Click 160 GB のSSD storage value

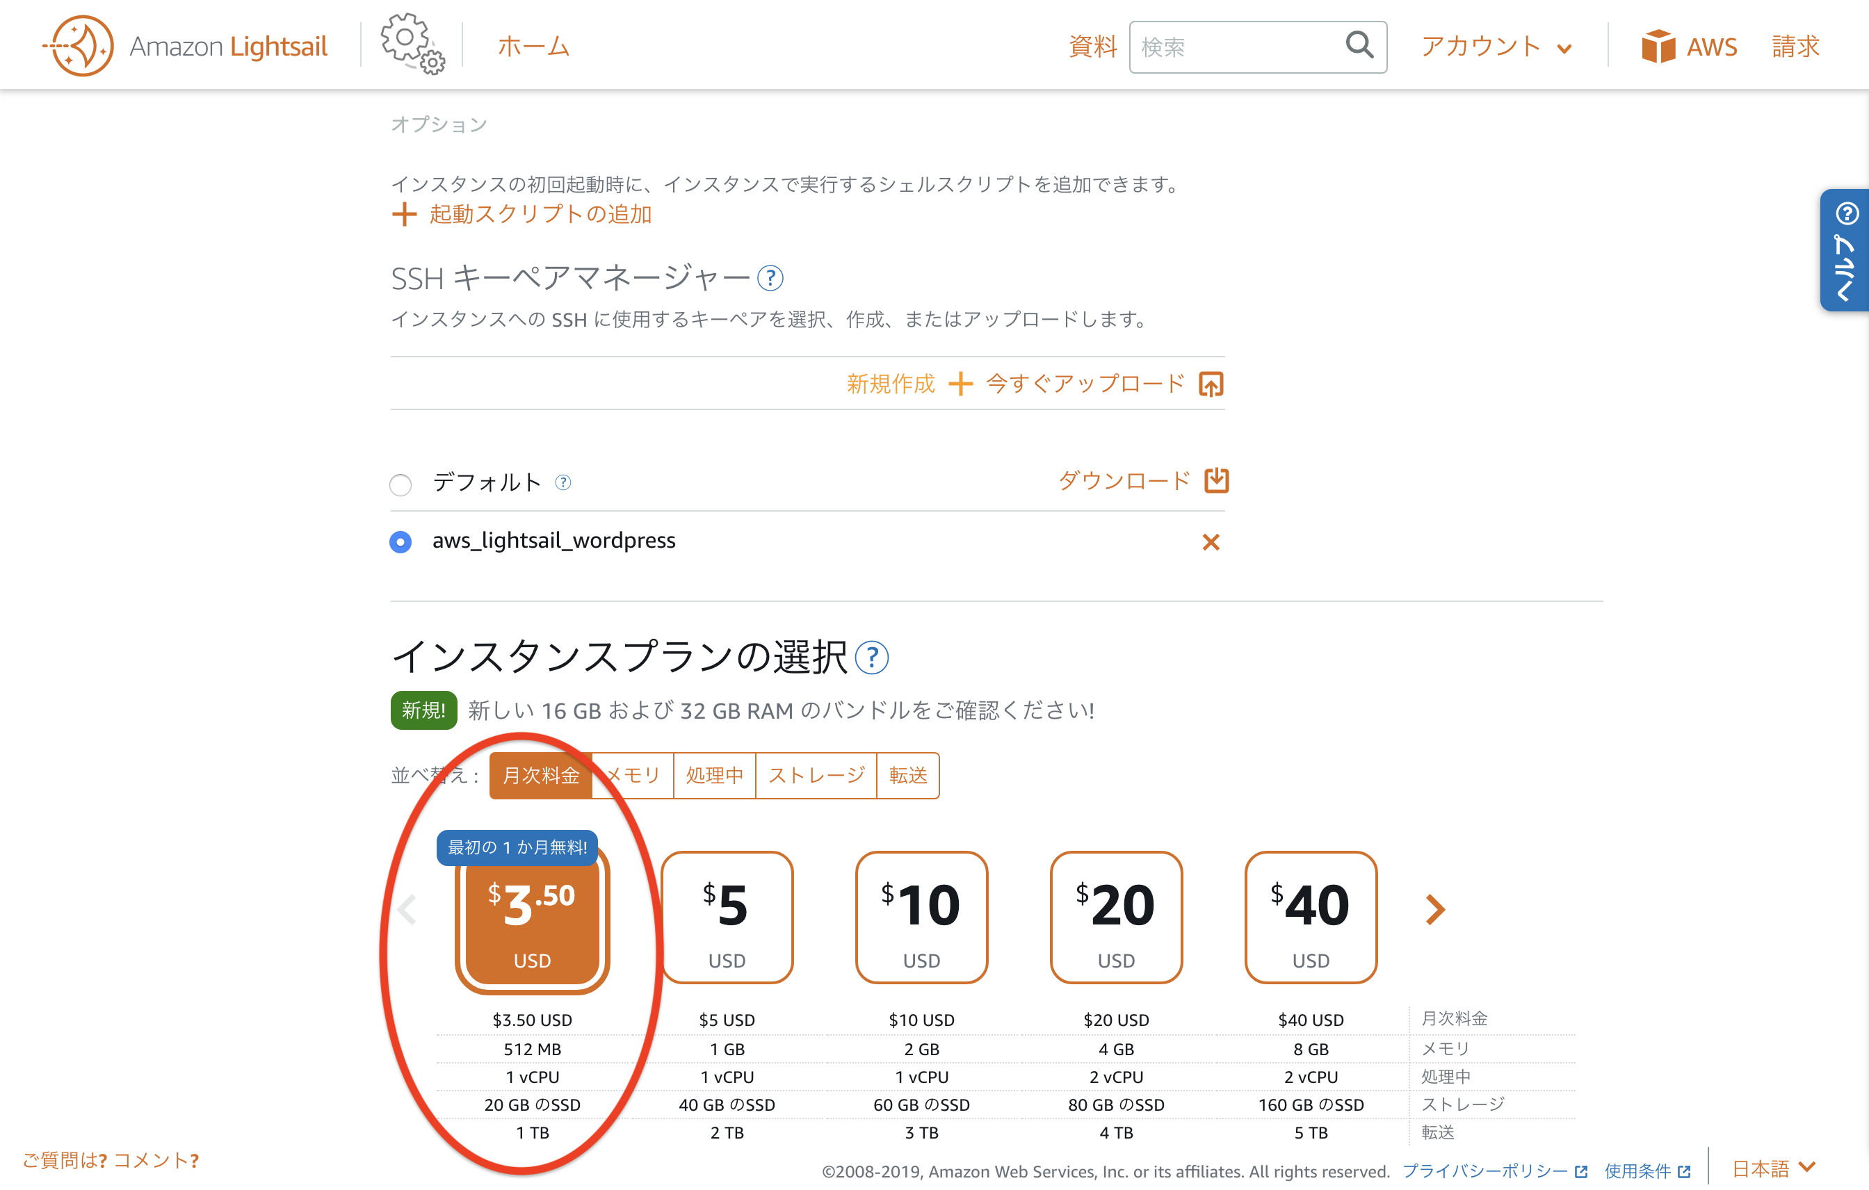(x=1311, y=1105)
